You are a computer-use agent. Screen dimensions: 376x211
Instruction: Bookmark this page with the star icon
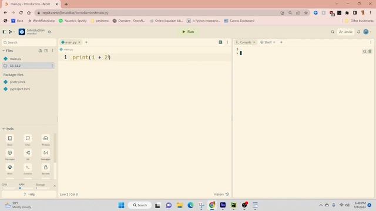click(x=306, y=13)
